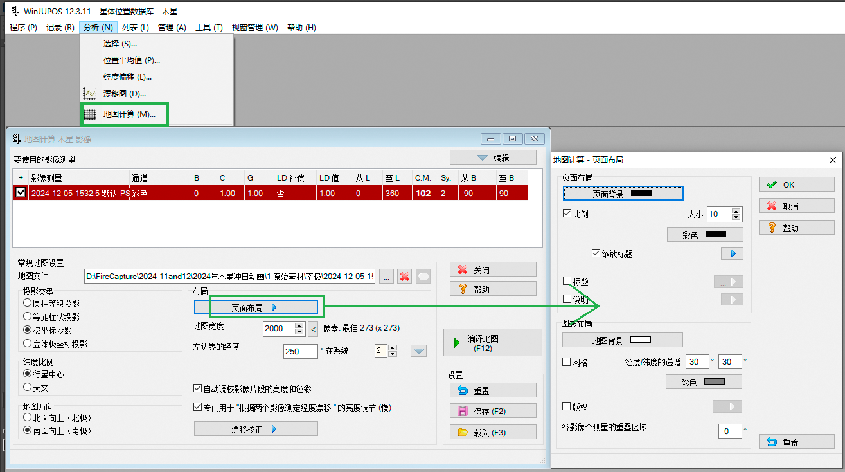Select 立体极坐标投影 projection
The width and height of the screenshot is (845, 472).
point(27,343)
